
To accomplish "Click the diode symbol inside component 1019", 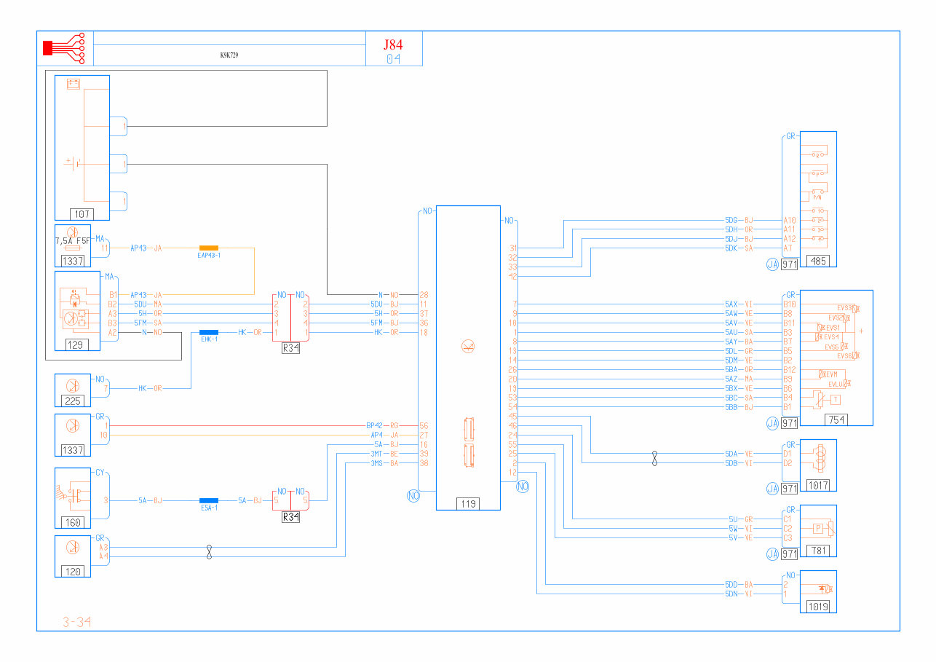I will (x=823, y=588).
